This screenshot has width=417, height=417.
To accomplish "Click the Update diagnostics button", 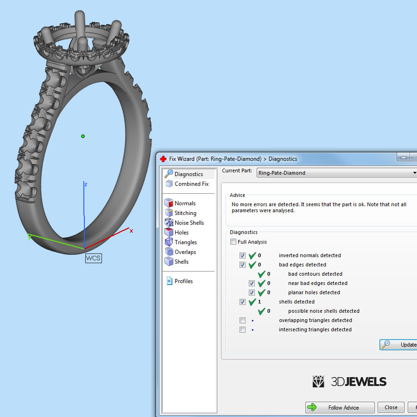I will [398, 345].
